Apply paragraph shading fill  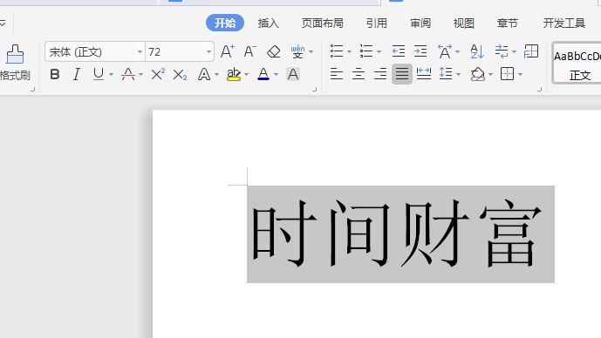point(478,74)
